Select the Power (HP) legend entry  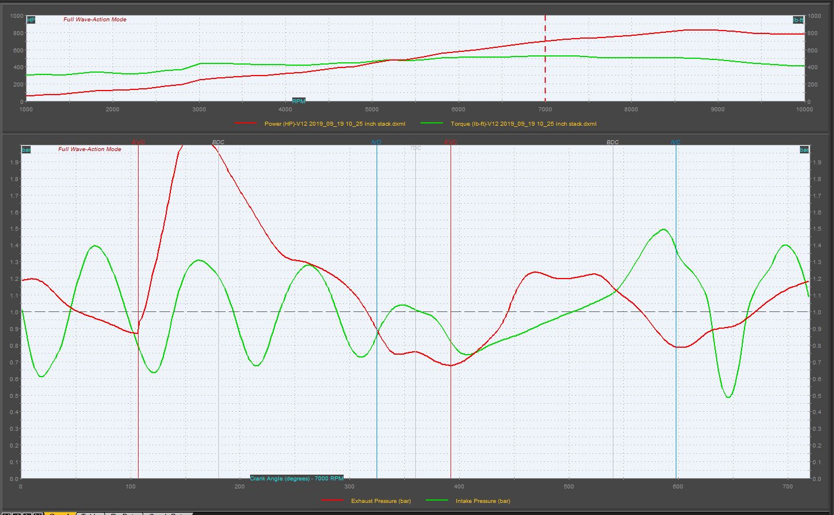point(334,123)
